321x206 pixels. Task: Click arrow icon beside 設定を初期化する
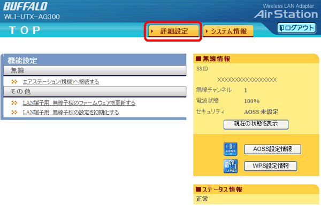(x=14, y=112)
